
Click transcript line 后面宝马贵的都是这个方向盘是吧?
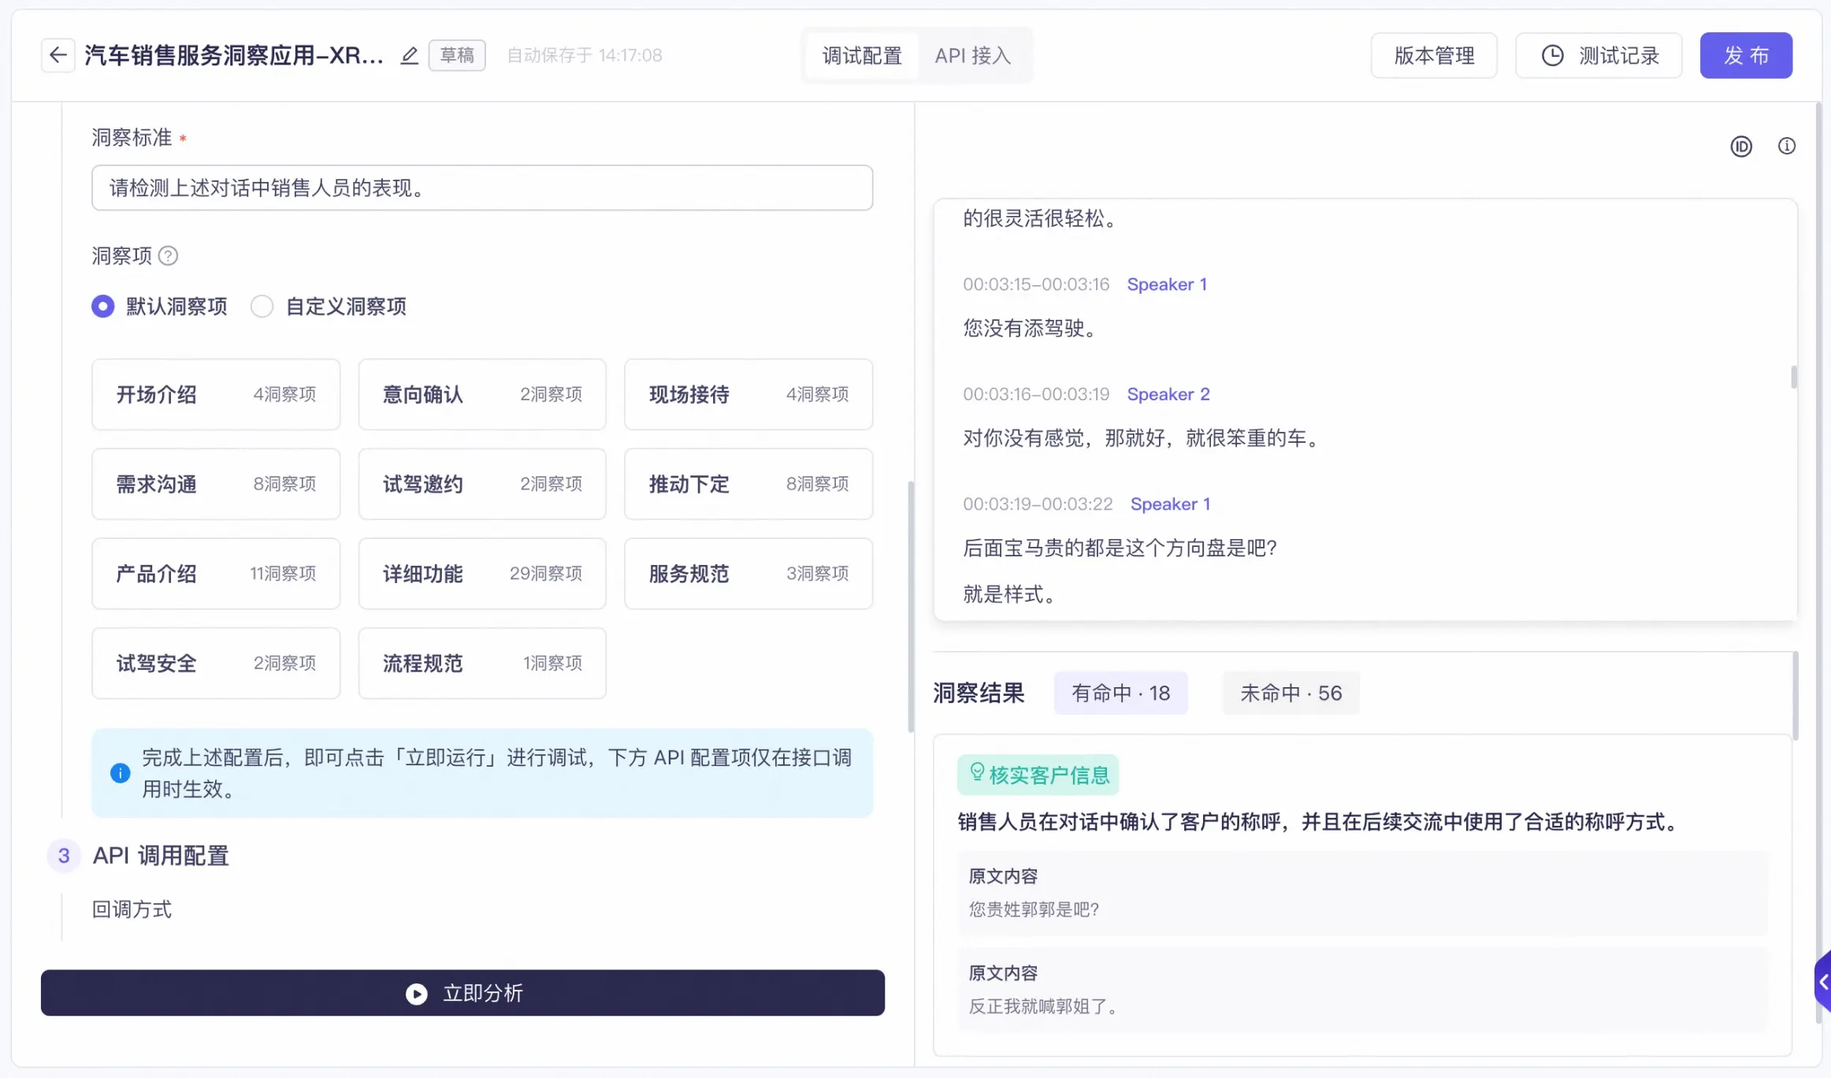coord(1120,548)
